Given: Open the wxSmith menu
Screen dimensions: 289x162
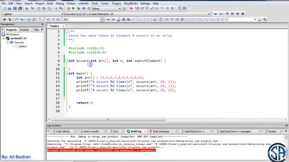Looking at the screenshot, I should click(x=83, y=3).
